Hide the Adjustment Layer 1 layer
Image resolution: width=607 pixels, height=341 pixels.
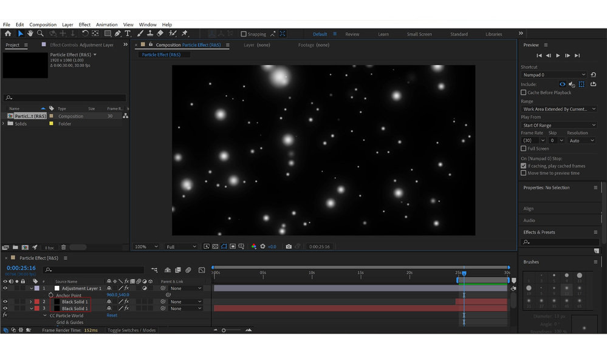pyautogui.click(x=5, y=289)
